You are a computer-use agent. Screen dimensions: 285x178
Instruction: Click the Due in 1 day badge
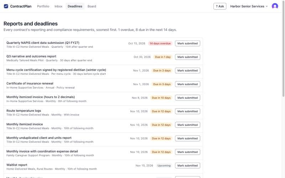coord(163,57)
